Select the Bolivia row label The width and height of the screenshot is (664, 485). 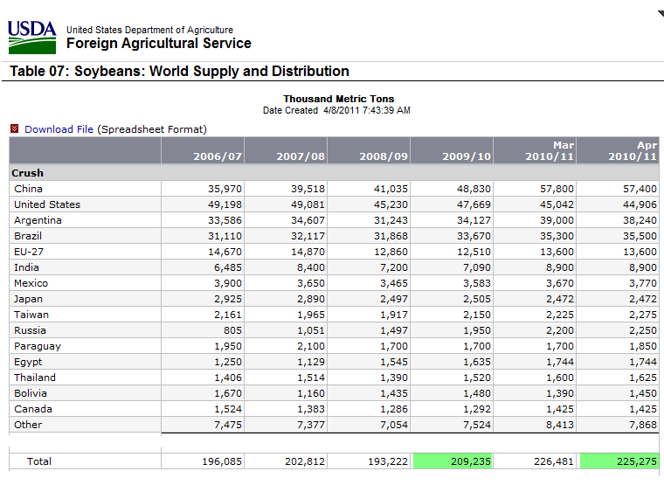click(x=31, y=393)
